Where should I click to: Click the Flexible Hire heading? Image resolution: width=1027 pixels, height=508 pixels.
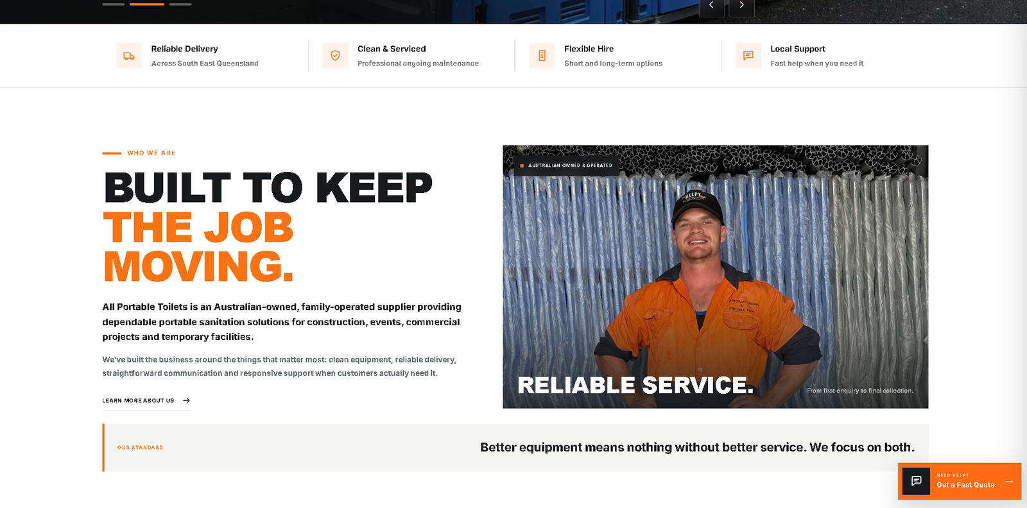tap(589, 49)
